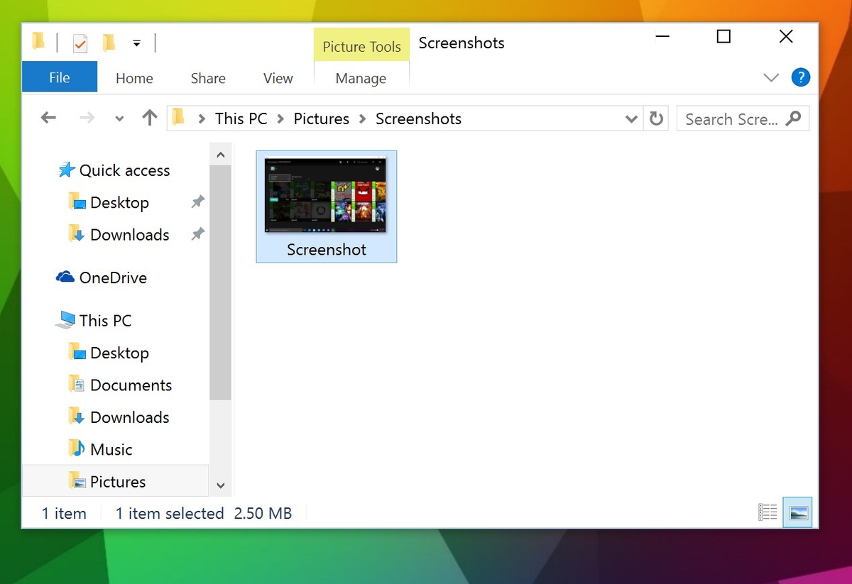Refresh the Screenshots folder
This screenshot has height=584, width=852.
656,119
